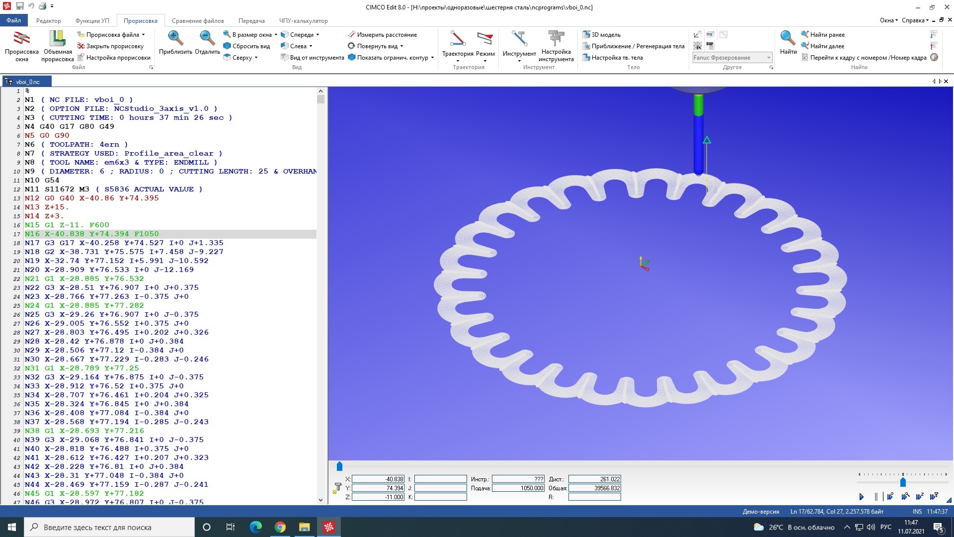
Task: Open the Fanuc Фрезерование machine type combo box
Action: [732, 58]
